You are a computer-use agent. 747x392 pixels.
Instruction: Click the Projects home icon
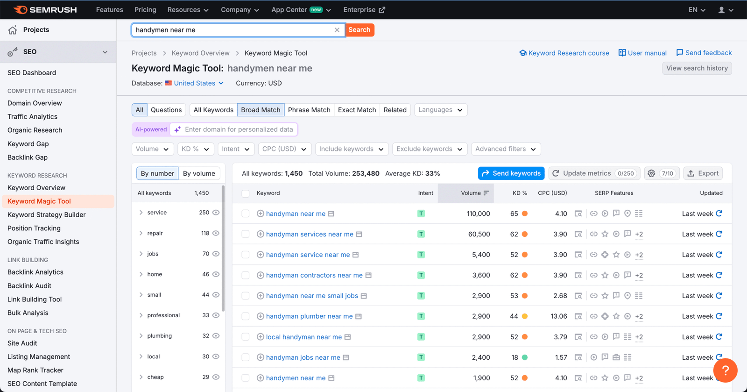tap(13, 30)
